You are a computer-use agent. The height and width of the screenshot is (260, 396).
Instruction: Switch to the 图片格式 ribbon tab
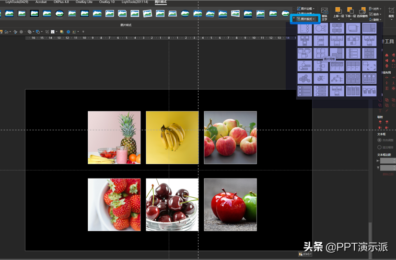161,2
